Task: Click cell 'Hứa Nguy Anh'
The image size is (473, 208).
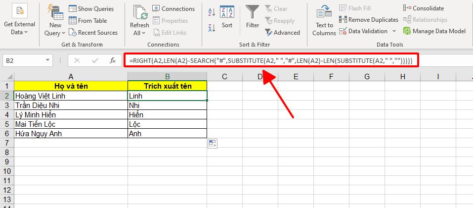Action: pyautogui.click(x=71, y=133)
